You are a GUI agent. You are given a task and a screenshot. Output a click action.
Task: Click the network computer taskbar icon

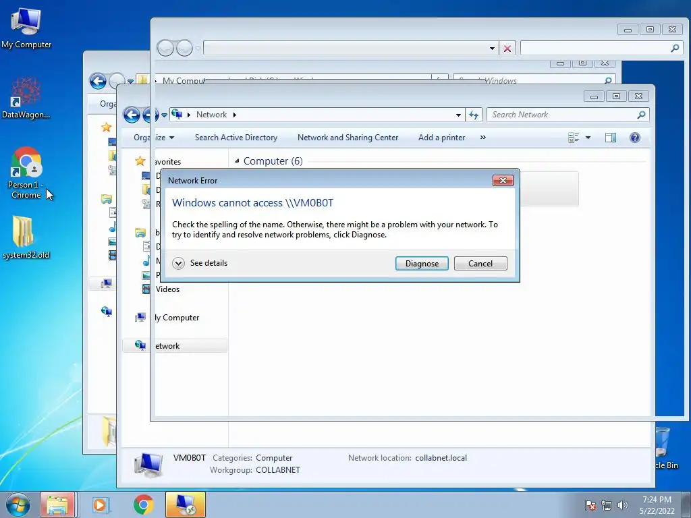[x=186, y=505]
